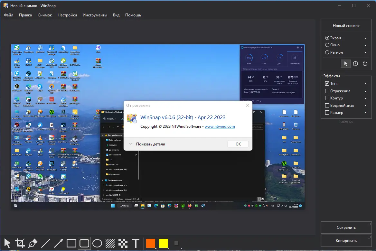This screenshot has width=376, height=251.
Task: Open options dot next to Водяной знак
Action: coord(365,106)
